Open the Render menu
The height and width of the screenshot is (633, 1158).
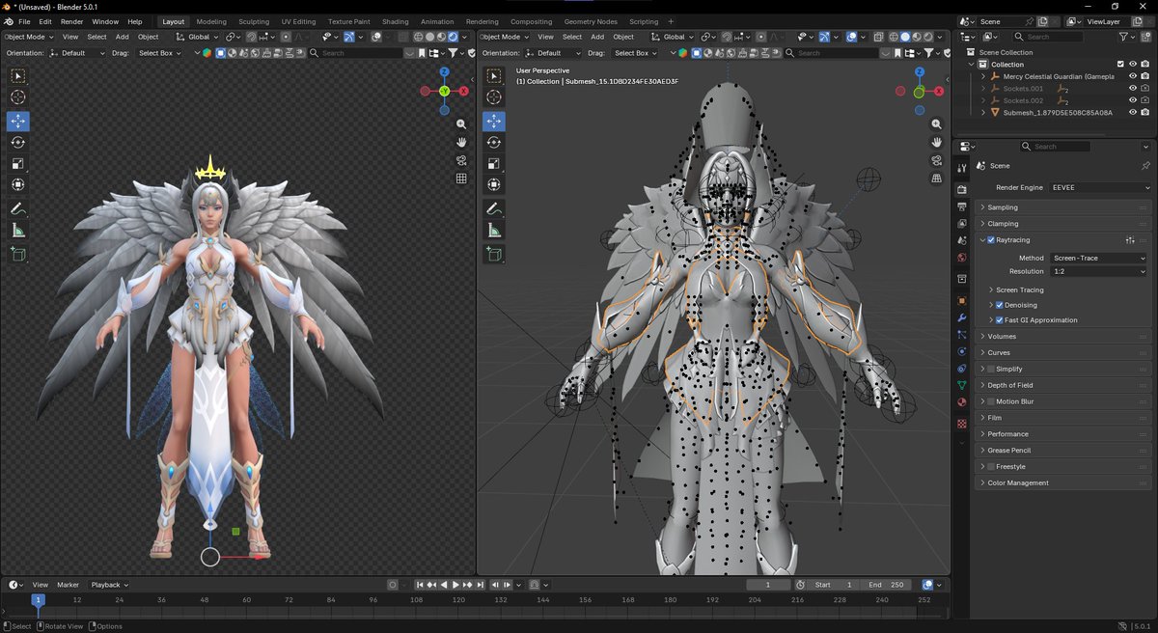(x=71, y=21)
